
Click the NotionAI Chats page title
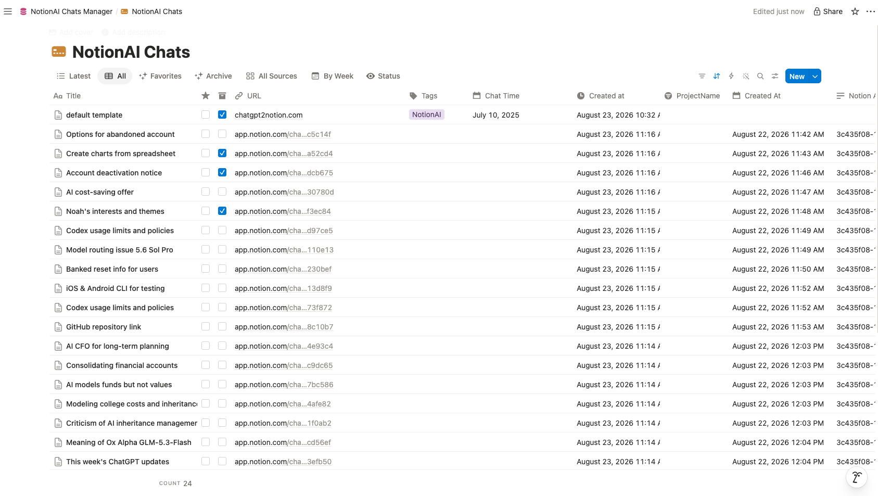click(x=131, y=52)
